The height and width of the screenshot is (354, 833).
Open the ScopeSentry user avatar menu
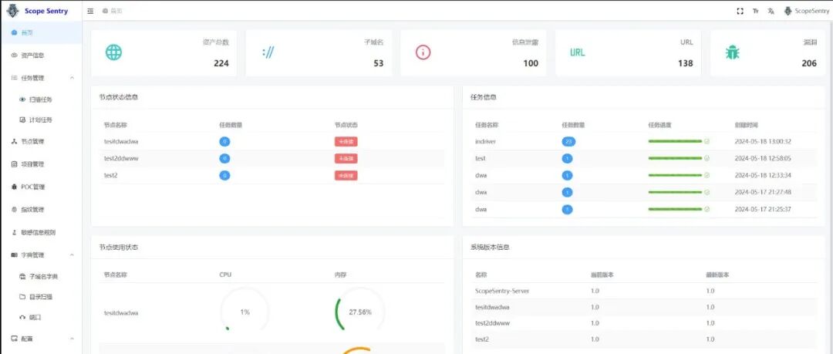pos(806,11)
